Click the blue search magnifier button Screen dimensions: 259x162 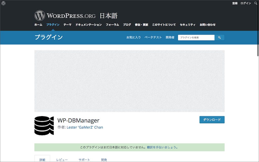pos(219,37)
